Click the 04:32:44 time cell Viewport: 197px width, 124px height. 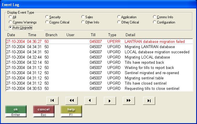pos(34,57)
